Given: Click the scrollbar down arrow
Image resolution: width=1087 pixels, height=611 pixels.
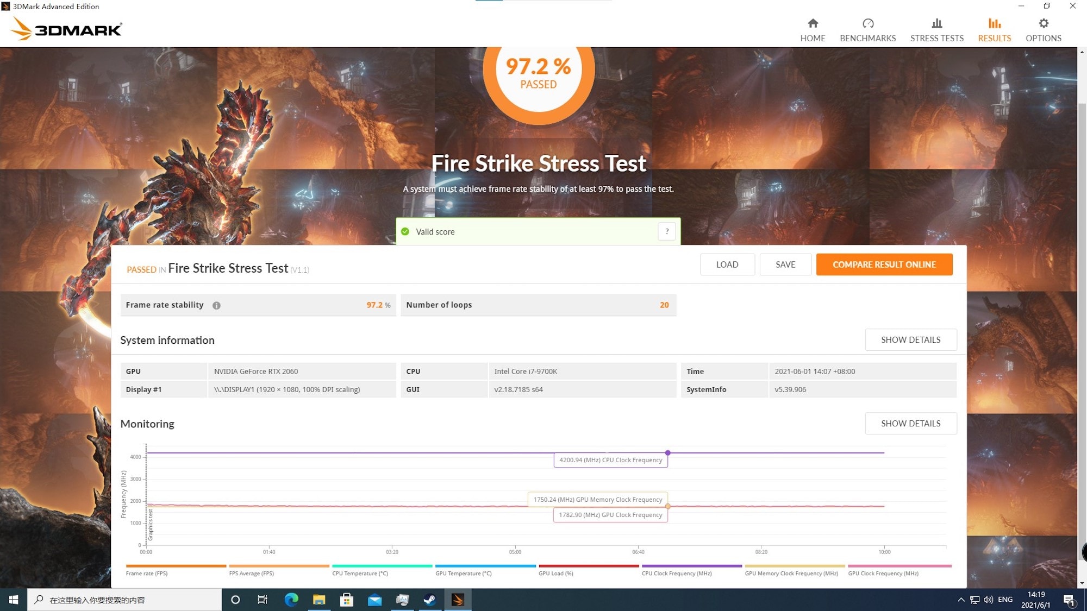Looking at the screenshot, I should (1082, 583).
